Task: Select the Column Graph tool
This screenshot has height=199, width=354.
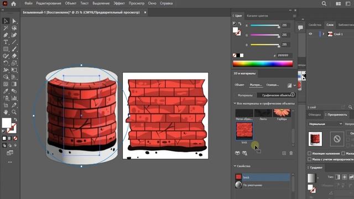Action: [14, 98]
